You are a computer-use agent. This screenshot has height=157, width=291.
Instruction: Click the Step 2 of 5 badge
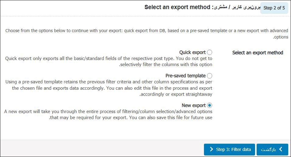point(274,8)
